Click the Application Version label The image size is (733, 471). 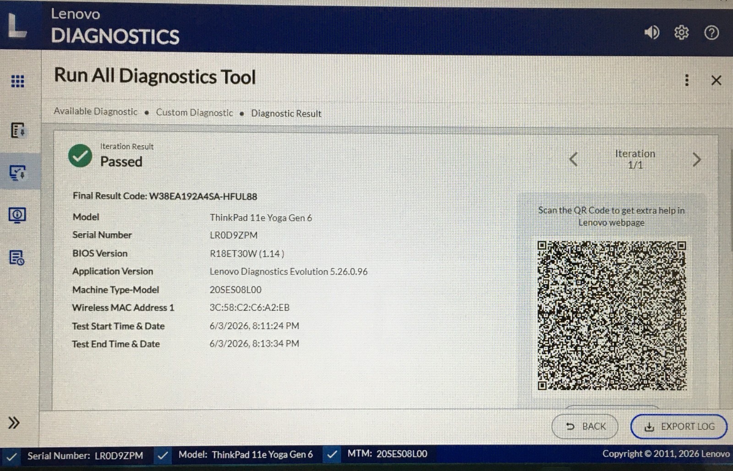[x=113, y=271]
